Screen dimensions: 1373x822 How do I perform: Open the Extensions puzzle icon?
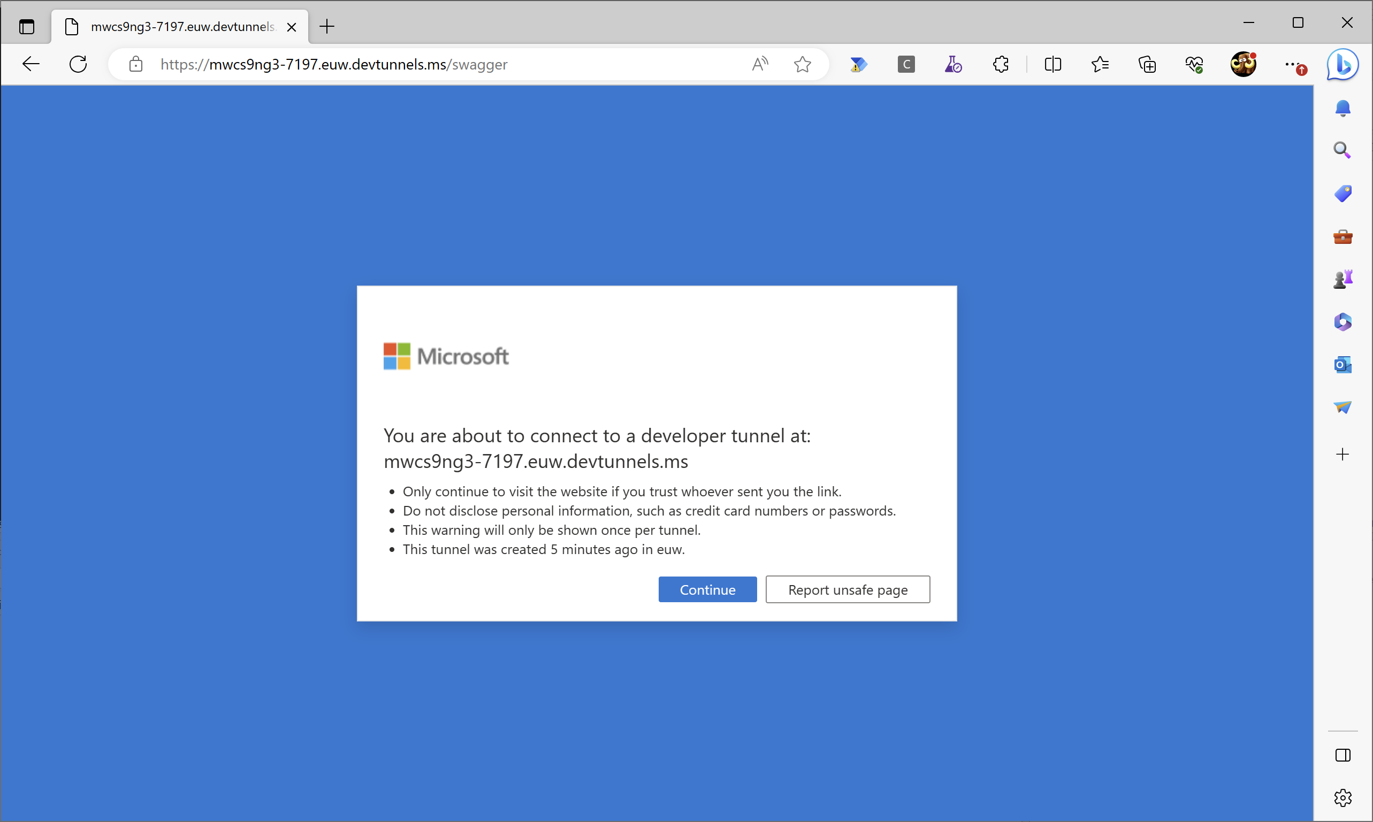point(1001,64)
